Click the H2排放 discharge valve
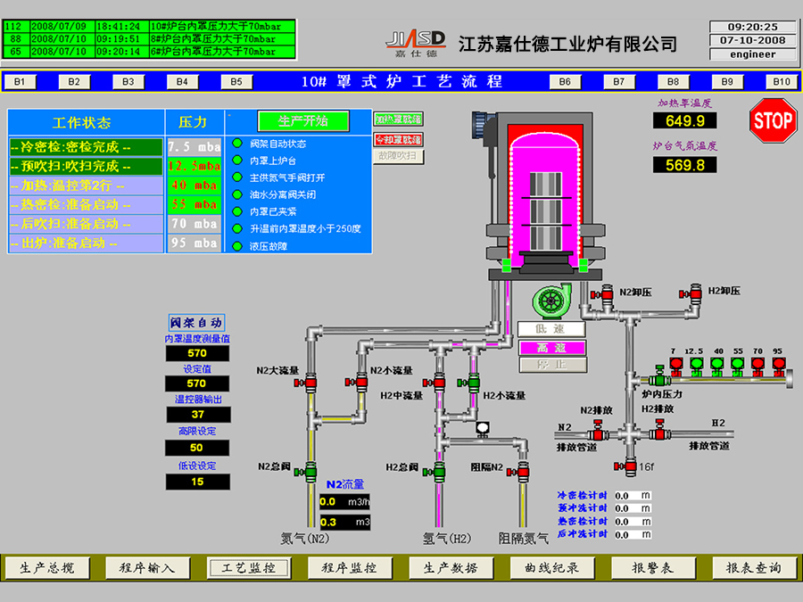Viewport: 803px width, 602px height. [659, 433]
